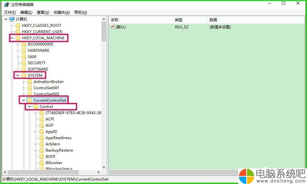Screen dimensions: 307x184
Task: Click the Registry Editor app icon in title bar
Action: (7, 4)
